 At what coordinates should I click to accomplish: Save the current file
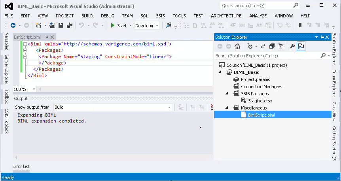pyautogui.click(x=61, y=25)
